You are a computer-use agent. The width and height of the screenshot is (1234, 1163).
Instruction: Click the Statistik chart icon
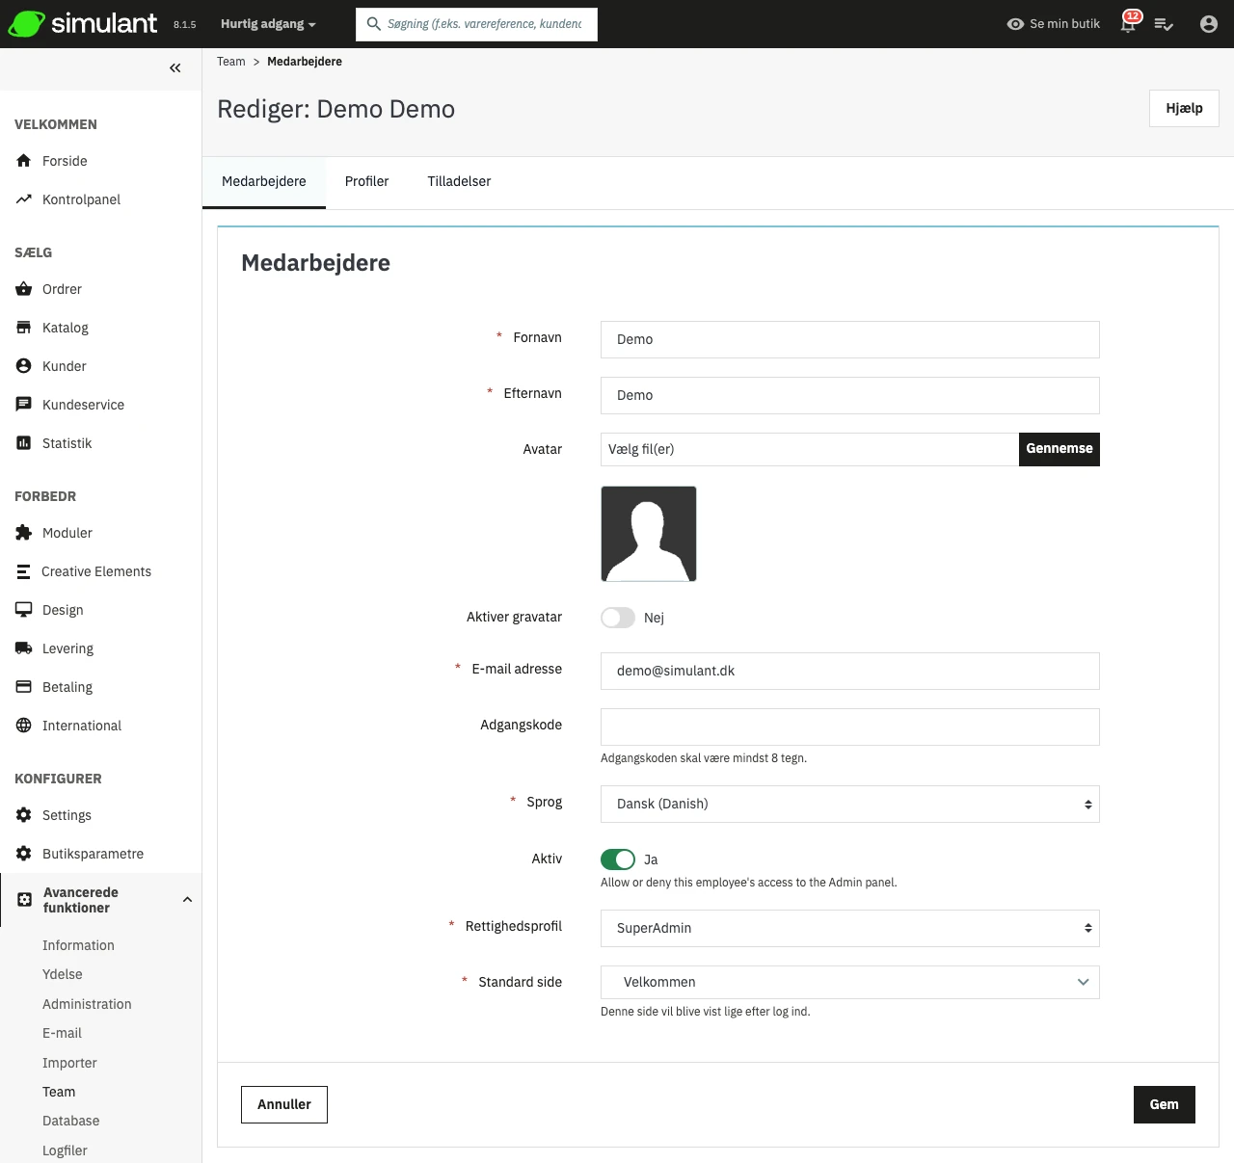point(24,443)
